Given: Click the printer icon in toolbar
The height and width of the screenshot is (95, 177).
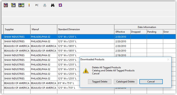Looking at the screenshot, I should click(x=45, y=5).
